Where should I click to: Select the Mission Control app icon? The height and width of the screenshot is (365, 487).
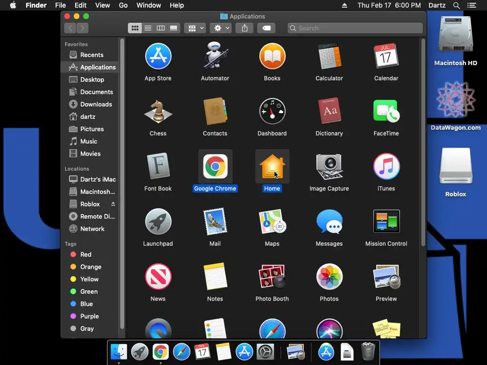tap(386, 221)
